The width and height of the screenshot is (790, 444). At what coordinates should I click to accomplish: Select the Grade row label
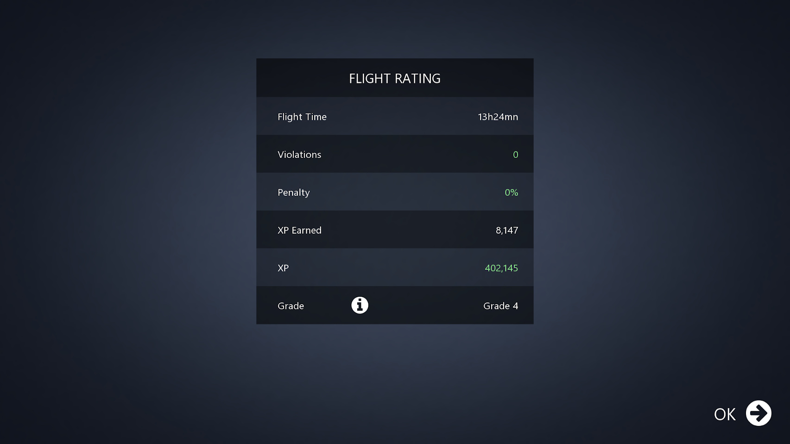point(291,306)
